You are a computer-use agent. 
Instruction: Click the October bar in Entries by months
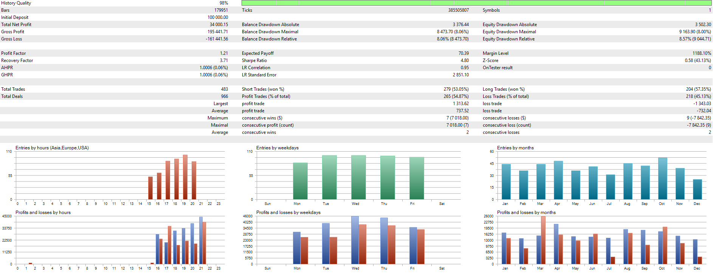click(x=662, y=178)
